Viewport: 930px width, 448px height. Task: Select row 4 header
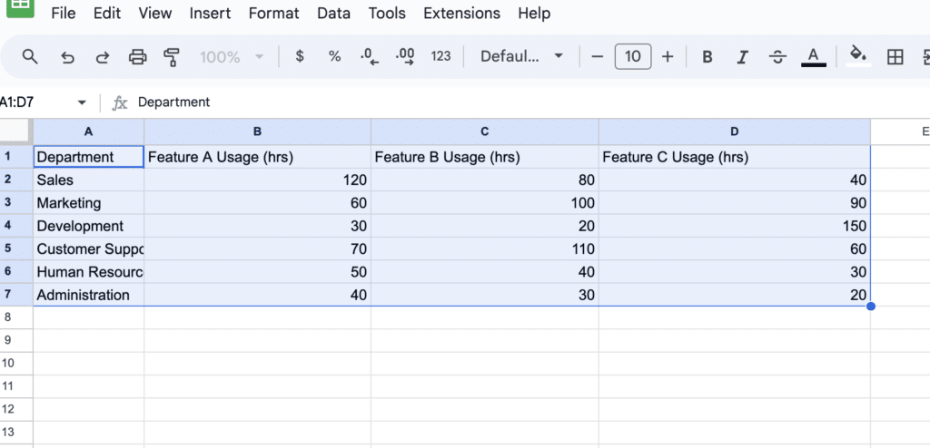pos(16,226)
